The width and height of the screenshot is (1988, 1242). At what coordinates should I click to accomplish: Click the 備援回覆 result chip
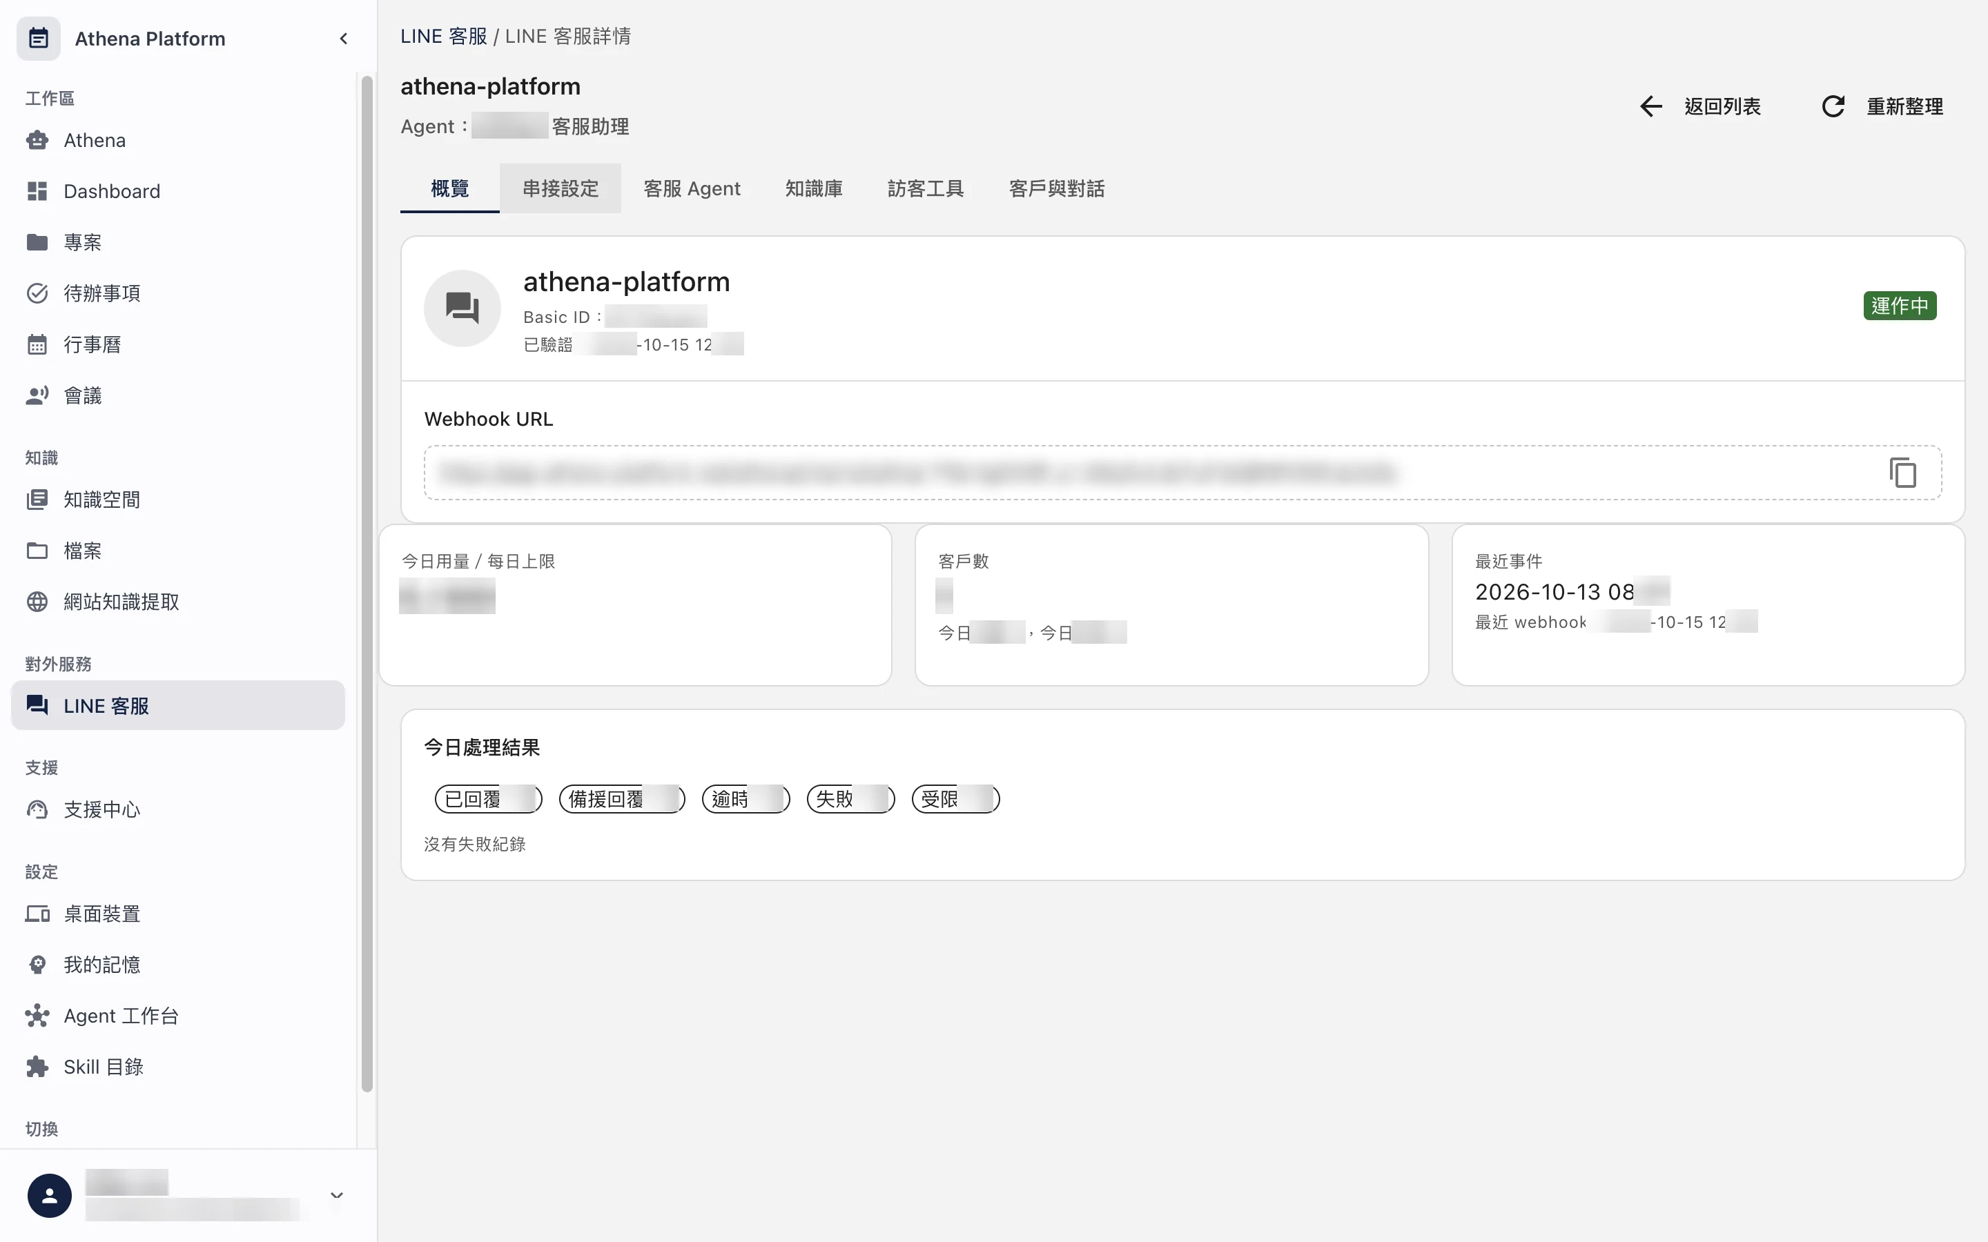point(622,798)
